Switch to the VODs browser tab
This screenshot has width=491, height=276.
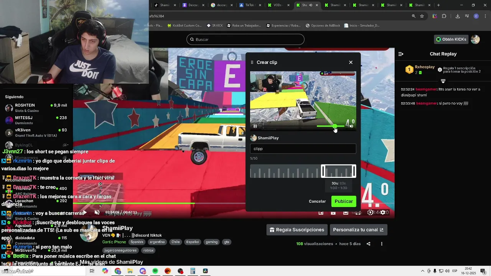(279, 5)
